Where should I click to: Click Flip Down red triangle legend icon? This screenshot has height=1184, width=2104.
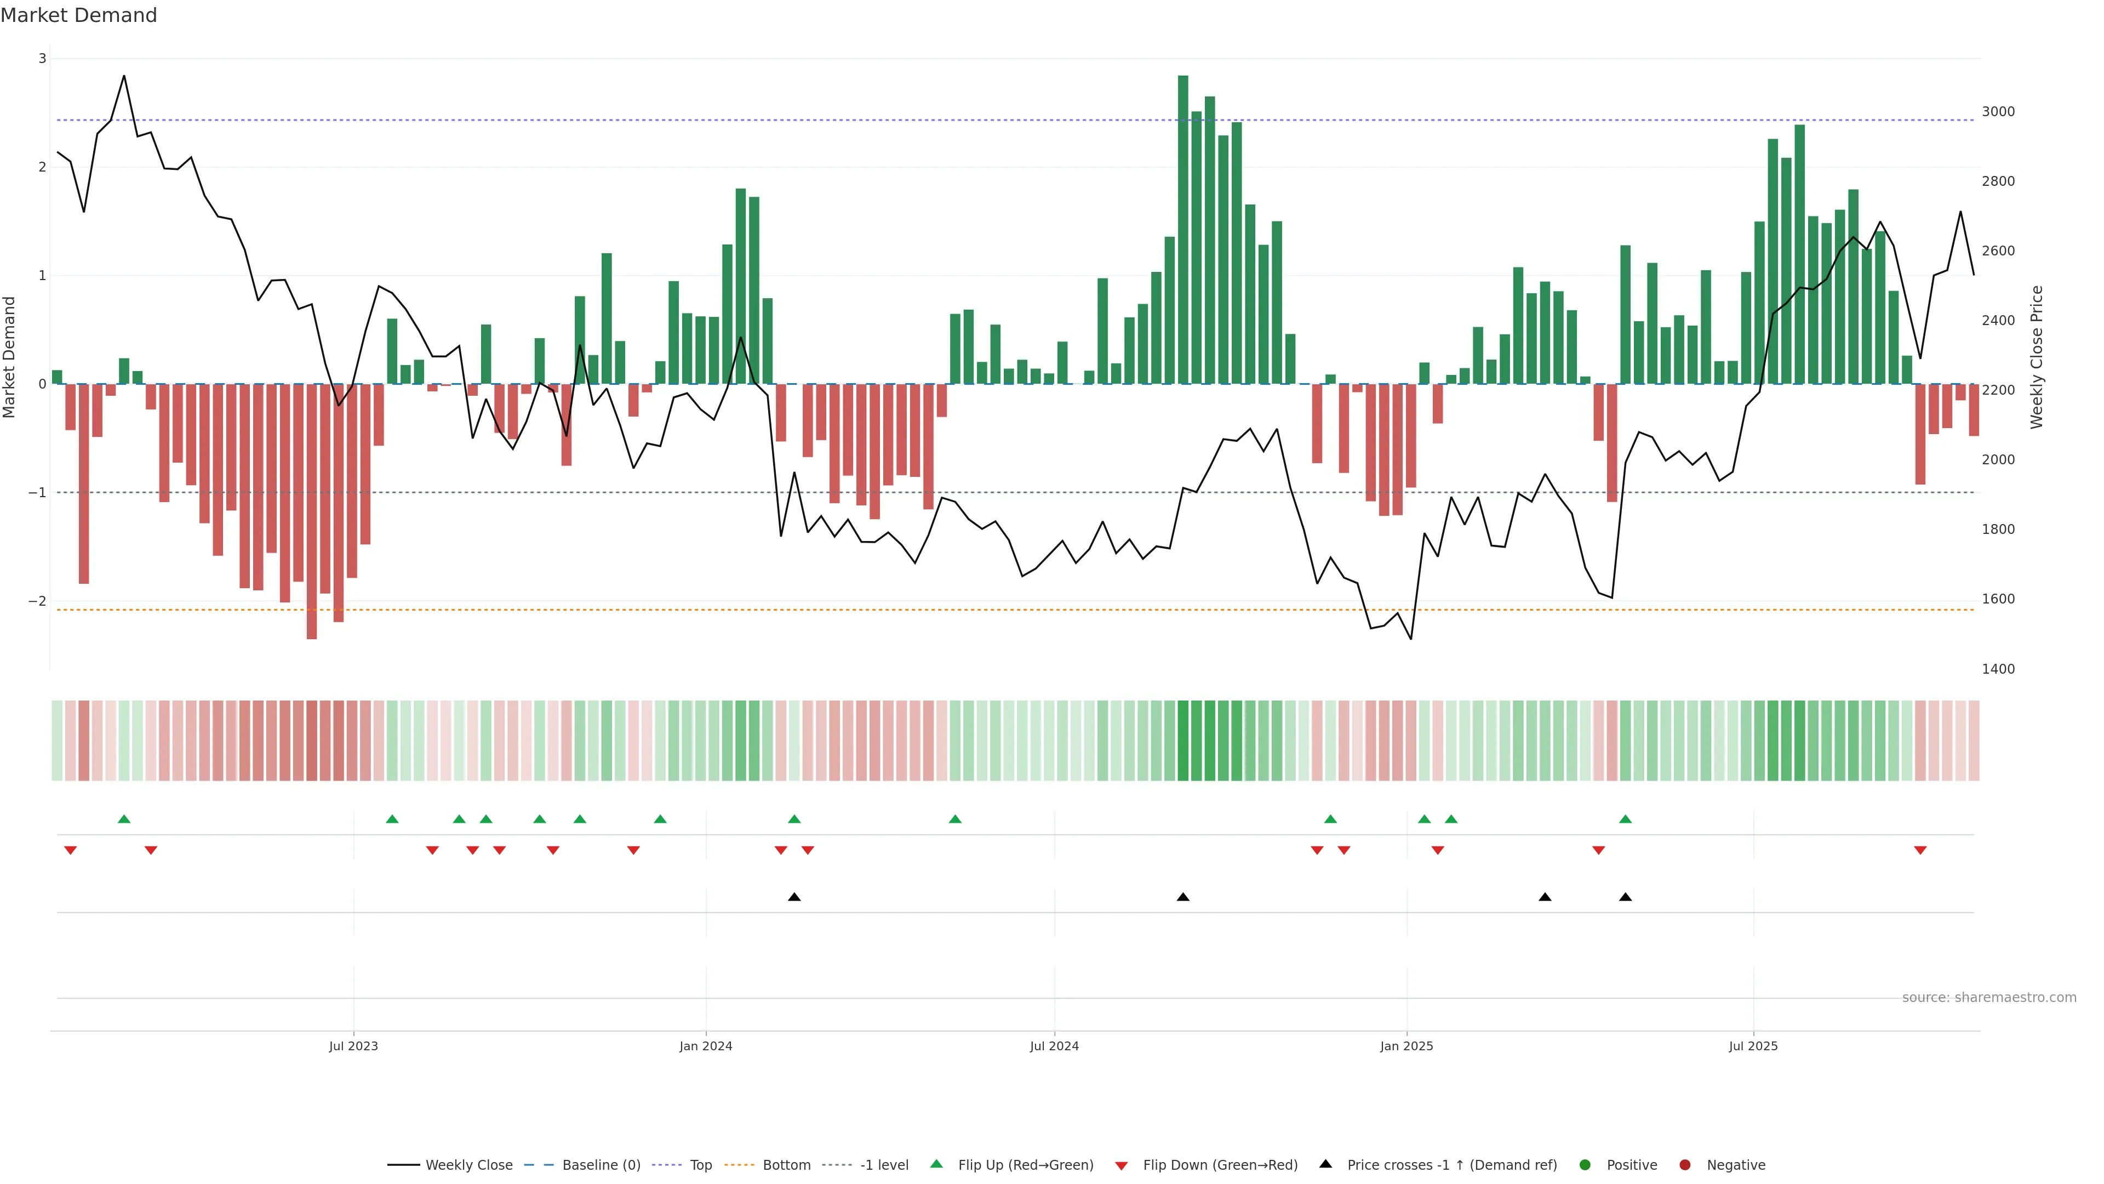1120,1165
